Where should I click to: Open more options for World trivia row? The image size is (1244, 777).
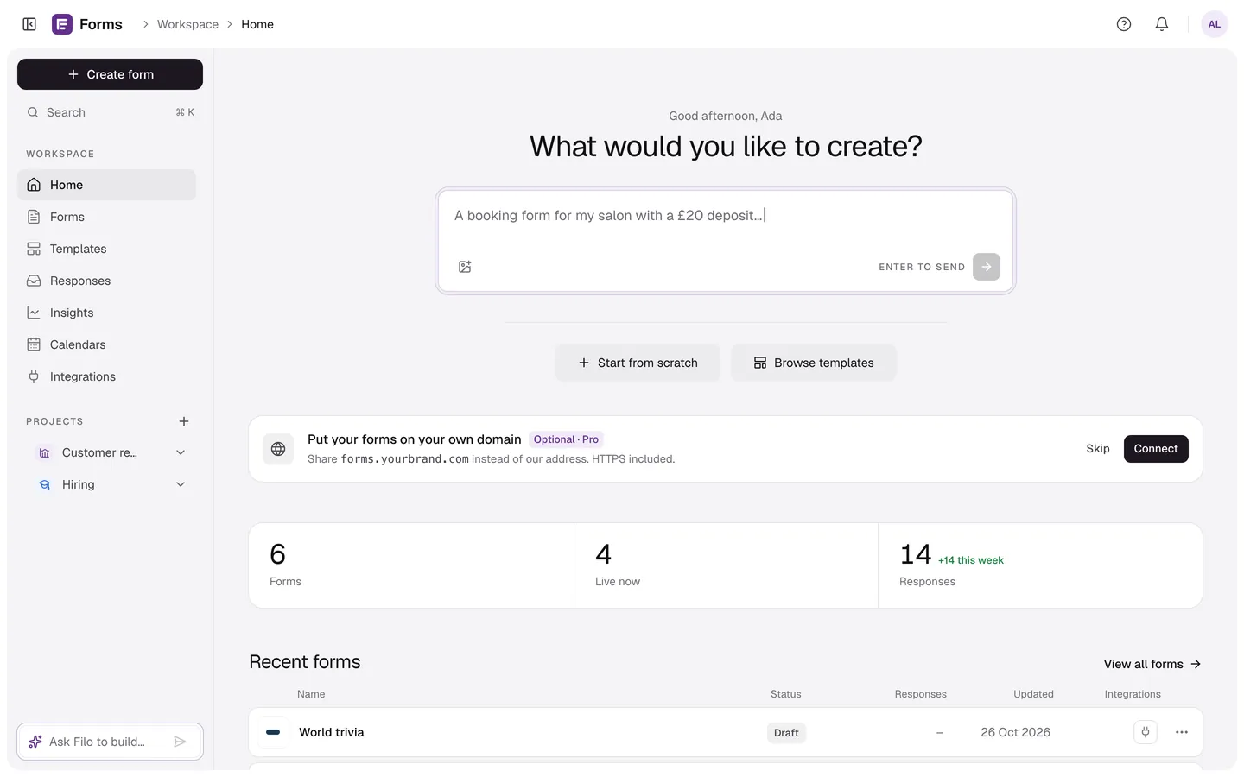(x=1182, y=732)
